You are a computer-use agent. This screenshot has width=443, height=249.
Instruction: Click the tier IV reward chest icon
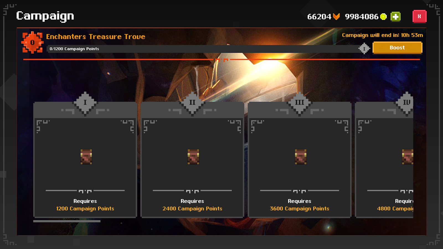(408, 157)
